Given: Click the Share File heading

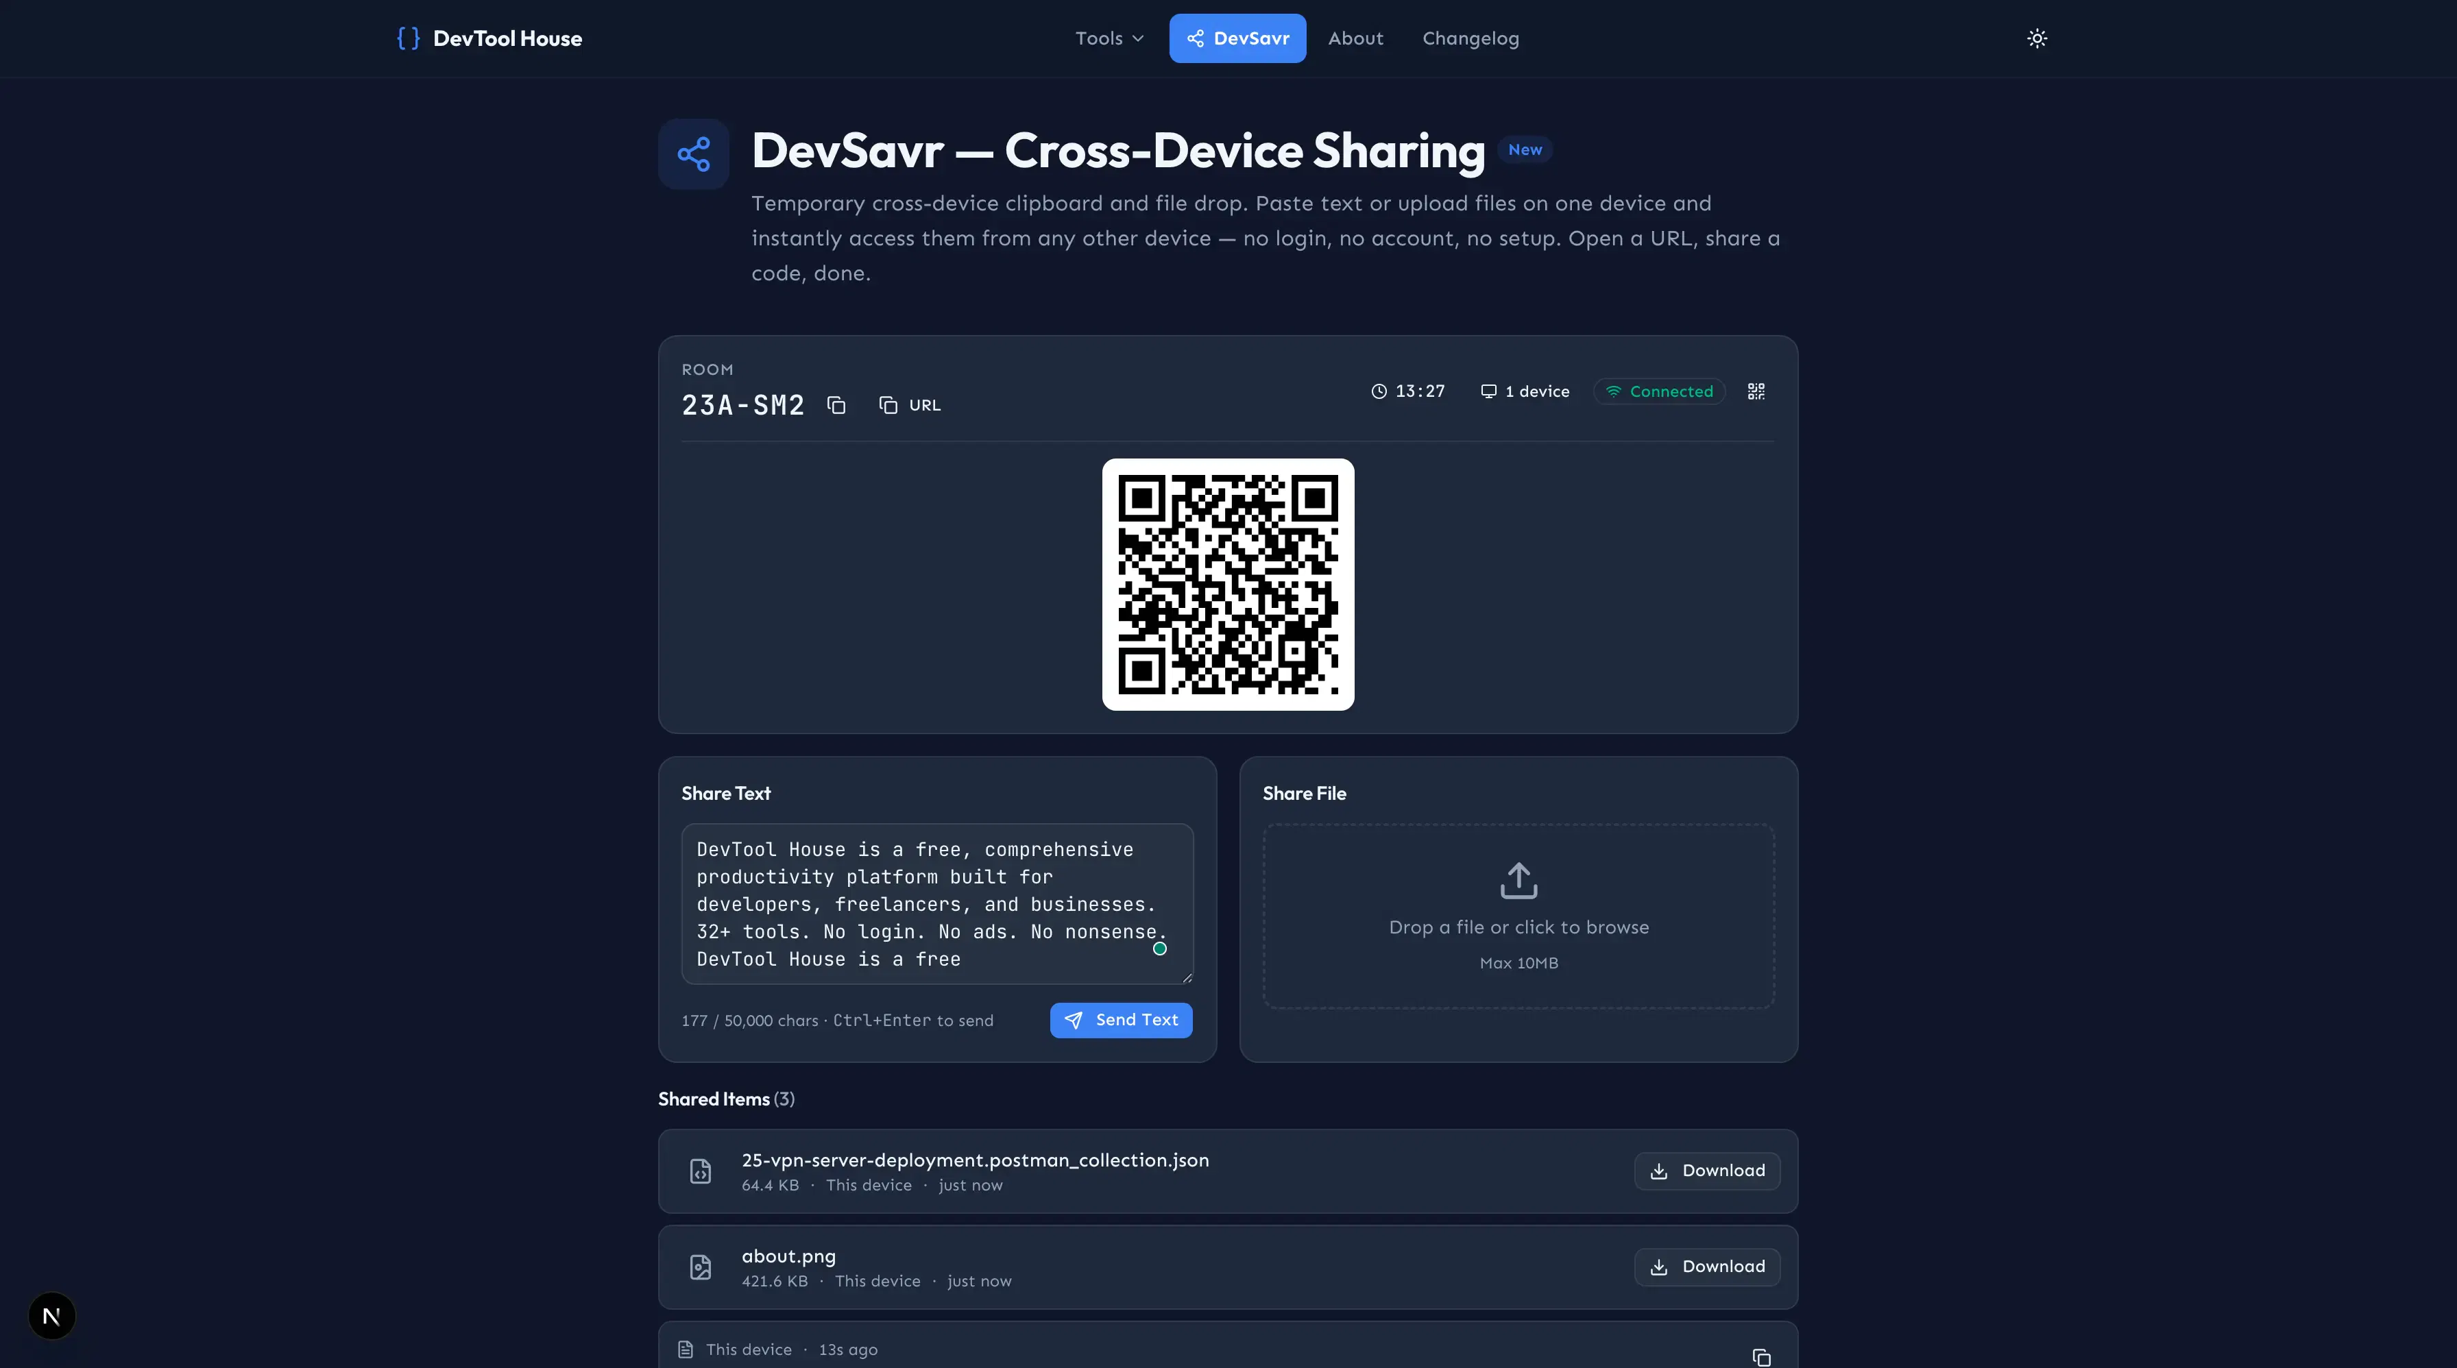Looking at the screenshot, I should (1304, 793).
